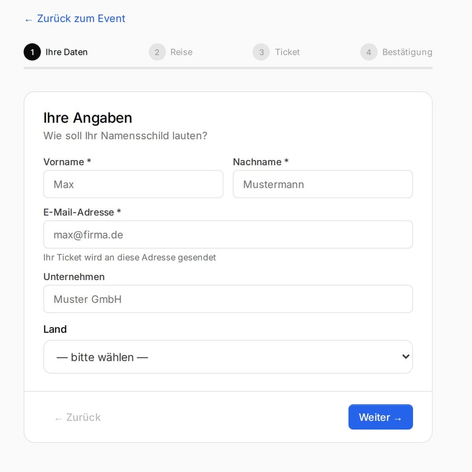Open the Land country dropdown
This screenshot has height=472, width=472.
pos(228,357)
